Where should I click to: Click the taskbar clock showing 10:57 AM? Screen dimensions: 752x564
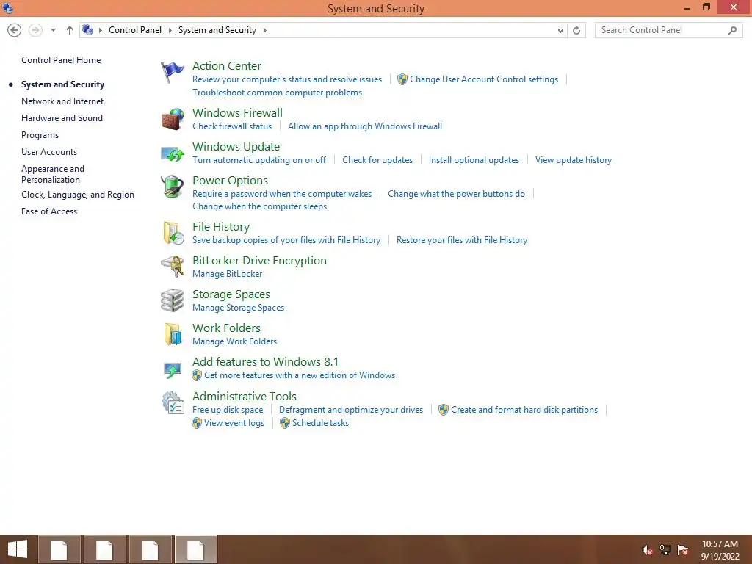(x=720, y=544)
